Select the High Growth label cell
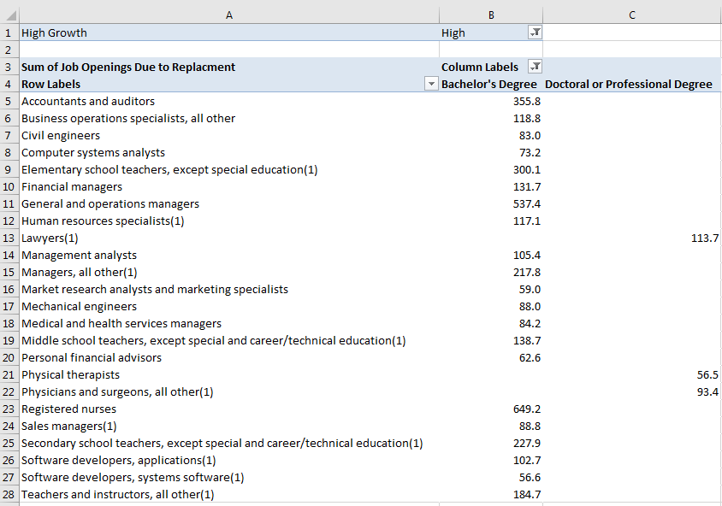Screen dimensions: 722x506 pyautogui.click(x=55, y=32)
